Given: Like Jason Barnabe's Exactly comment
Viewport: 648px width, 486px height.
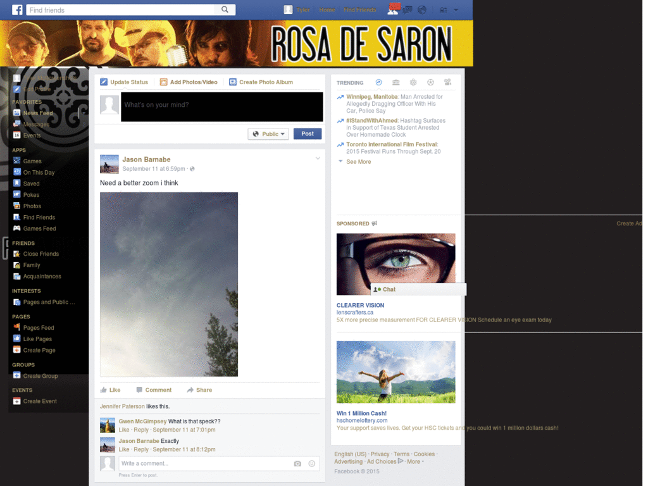Looking at the screenshot, I should (x=124, y=449).
